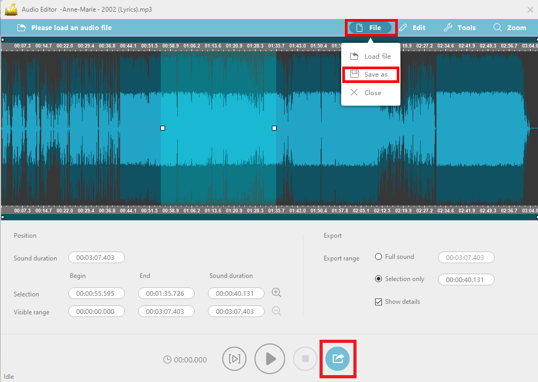Viewport: 538px width, 382px height.
Task: Close the Audio Editor window
Action: [530, 10]
